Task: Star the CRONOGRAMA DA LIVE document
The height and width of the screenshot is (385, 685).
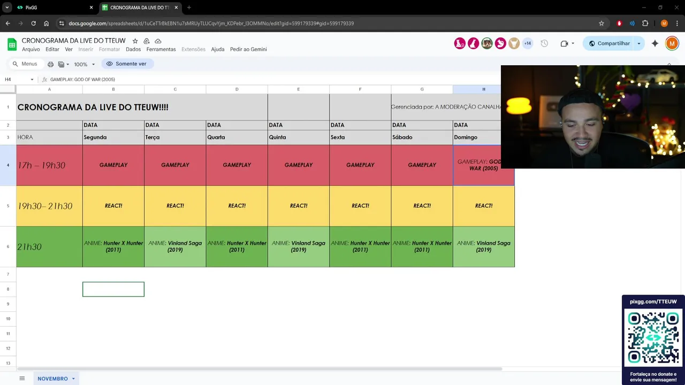Action: [135, 41]
